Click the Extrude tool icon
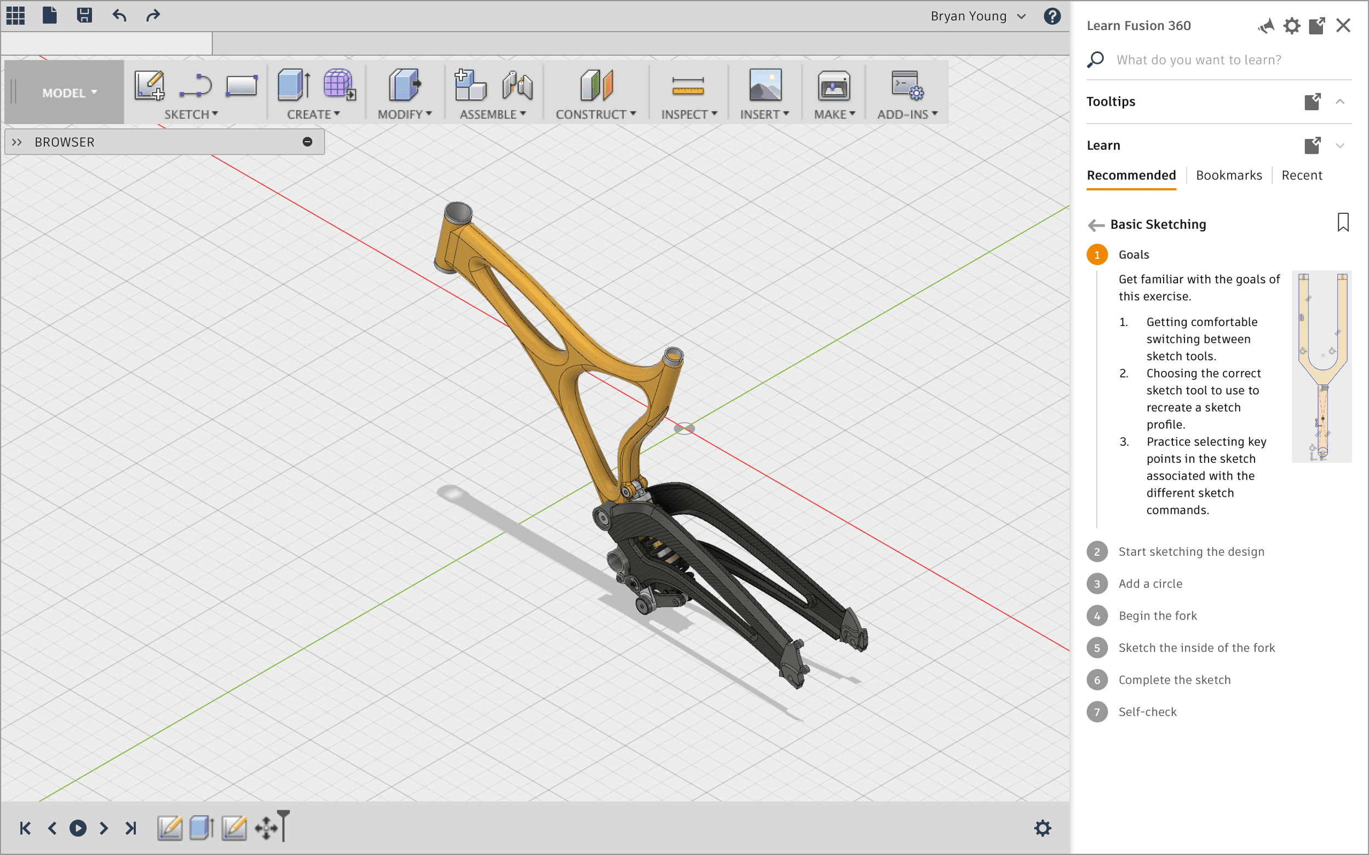 (x=294, y=85)
